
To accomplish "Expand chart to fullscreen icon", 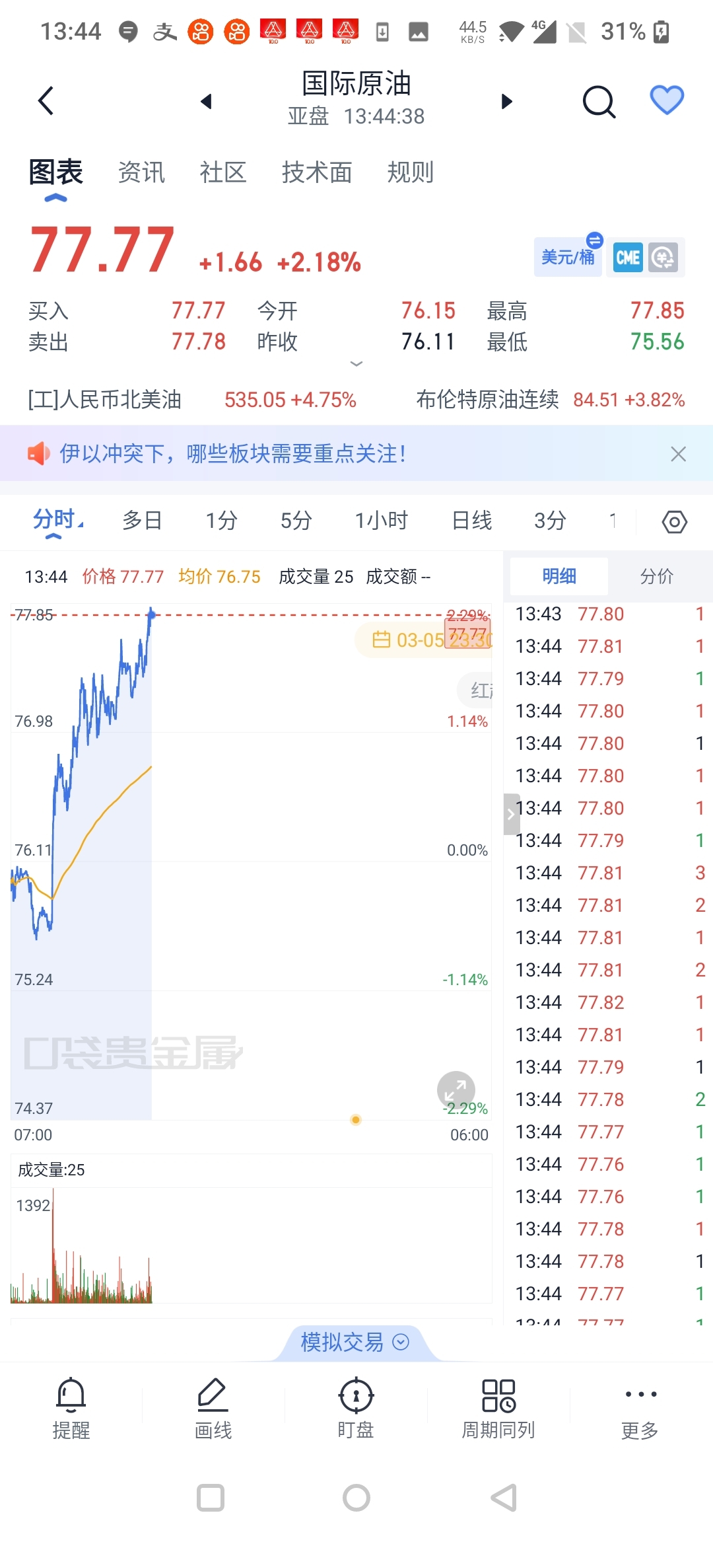I will coord(456,1090).
